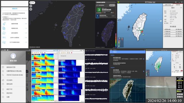
Task: Select the 金門縣金湖鎮 spectrogram
Action: pos(43,98)
